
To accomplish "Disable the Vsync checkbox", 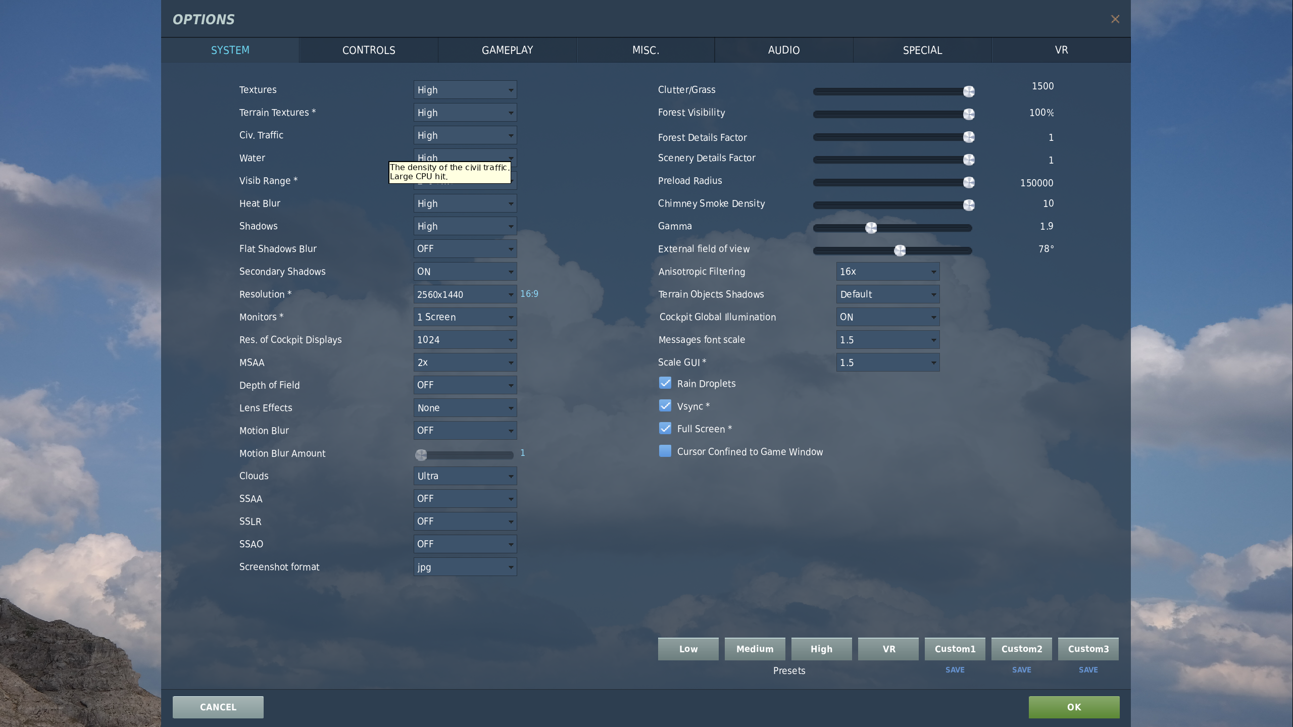I will pos(665,406).
